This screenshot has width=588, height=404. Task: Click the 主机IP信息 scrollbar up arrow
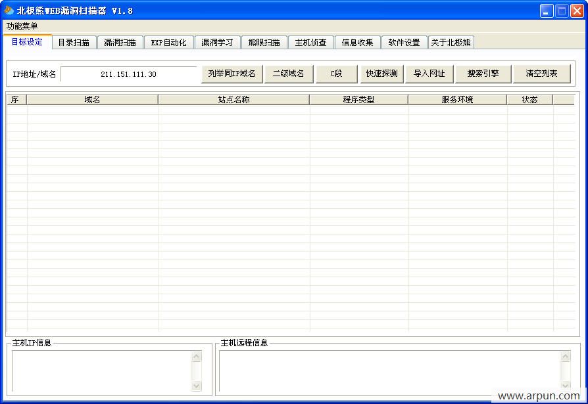click(196, 357)
